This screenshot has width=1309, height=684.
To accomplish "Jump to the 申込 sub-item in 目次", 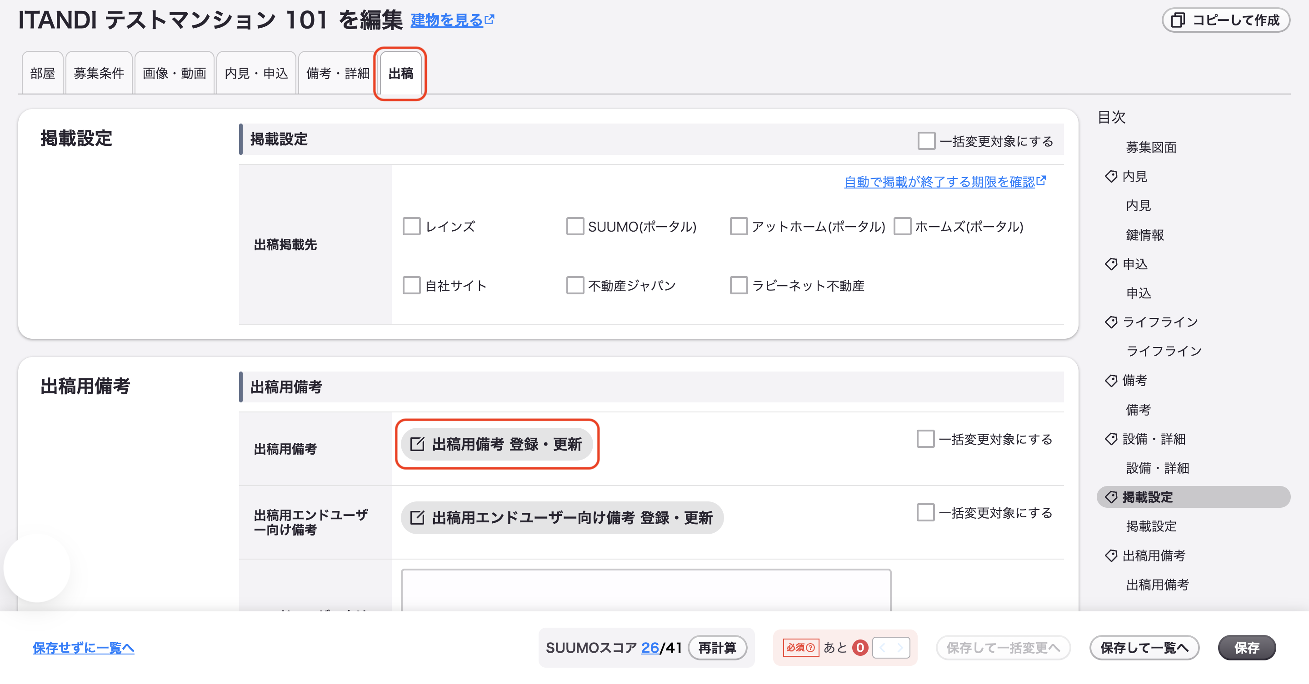I will click(1138, 293).
